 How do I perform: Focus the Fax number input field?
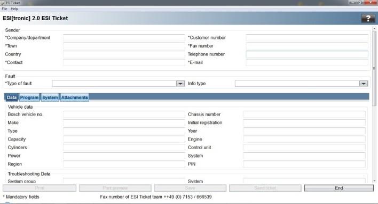coord(307,46)
